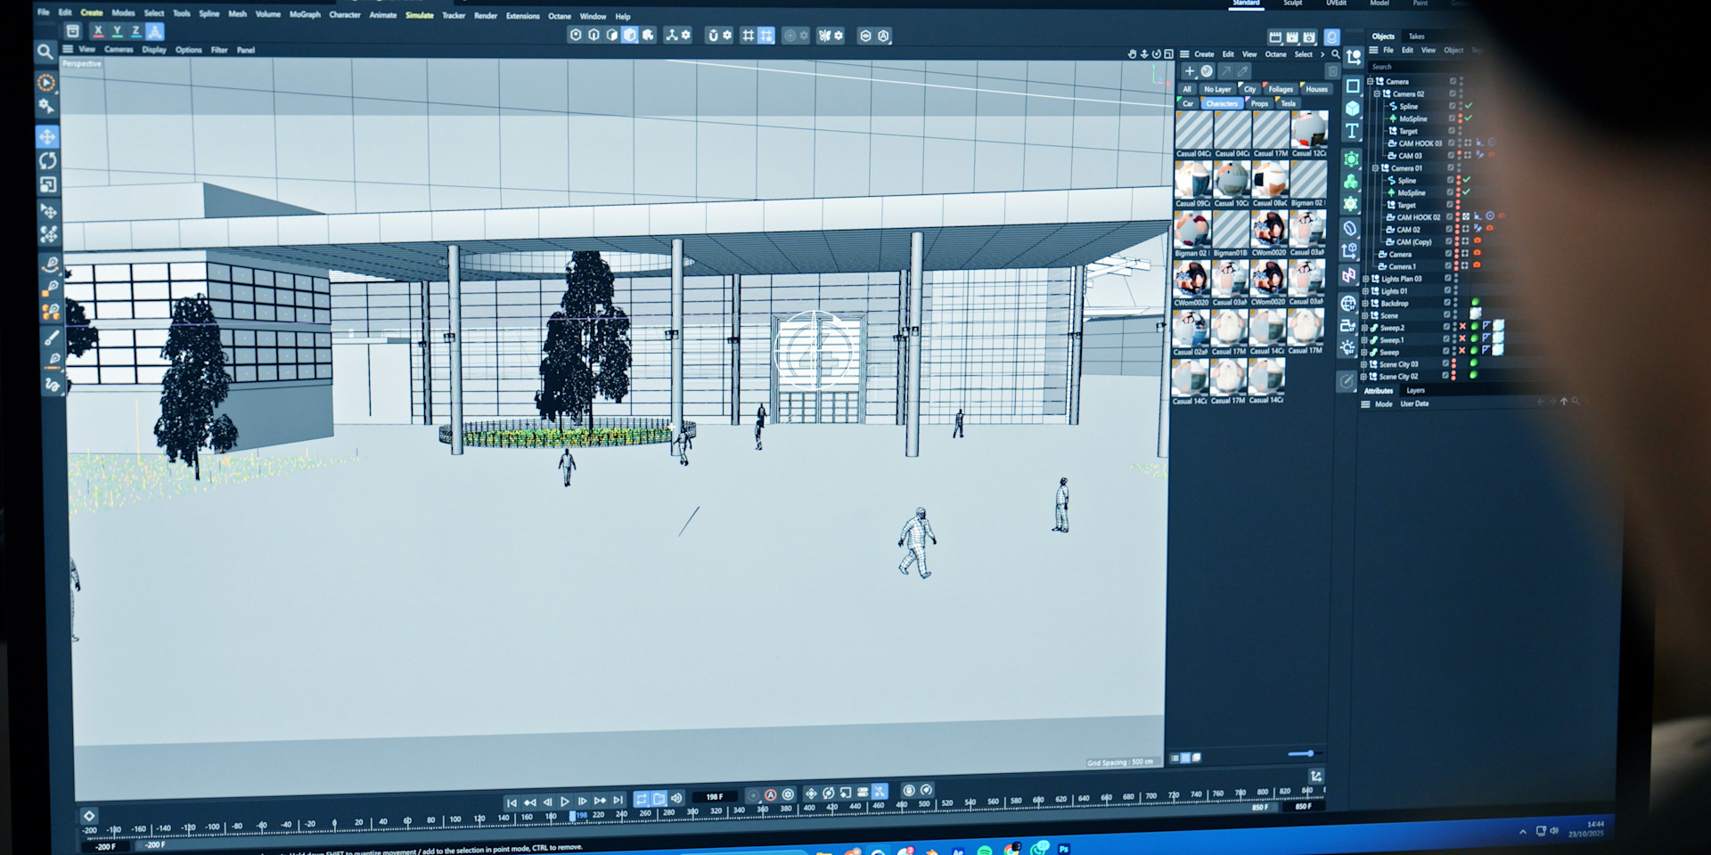The image size is (1711, 855).
Task: Open the Attributes manager hamburger icon beside Mode
Action: click(x=1365, y=403)
